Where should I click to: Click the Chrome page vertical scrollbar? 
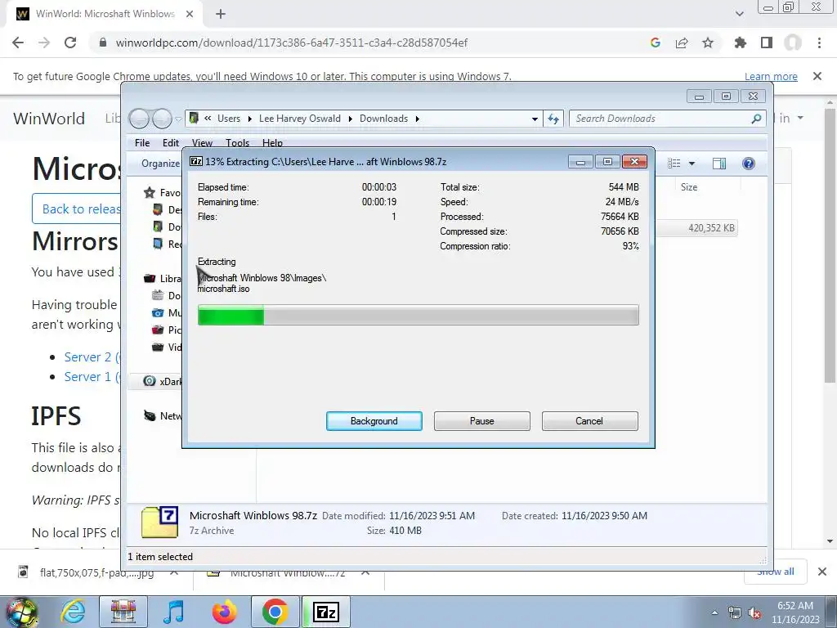click(830, 245)
